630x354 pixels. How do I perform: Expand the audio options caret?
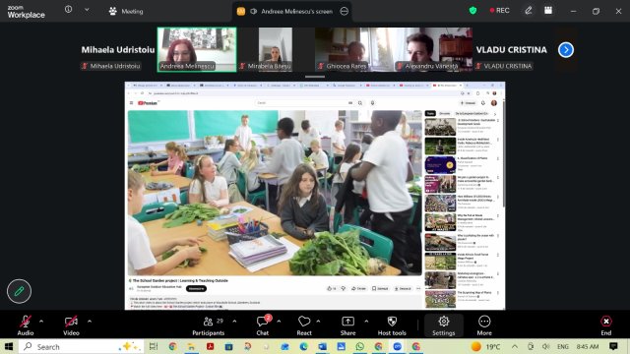[41, 322]
